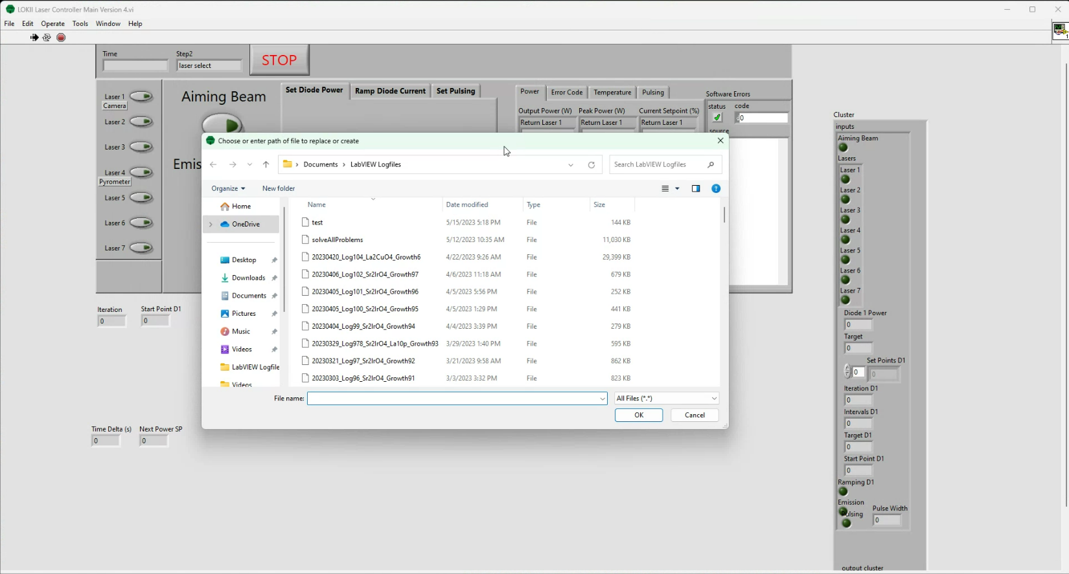This screenshot has width=1069, height=574.
Task: Go back using the dialog's back arrow
Action: tap(213, 164)
